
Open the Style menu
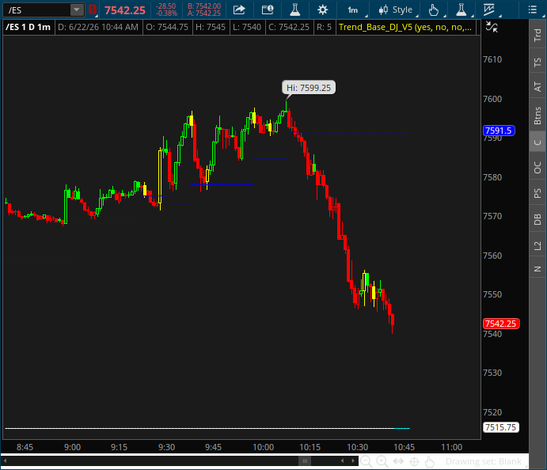pos(396,10)
